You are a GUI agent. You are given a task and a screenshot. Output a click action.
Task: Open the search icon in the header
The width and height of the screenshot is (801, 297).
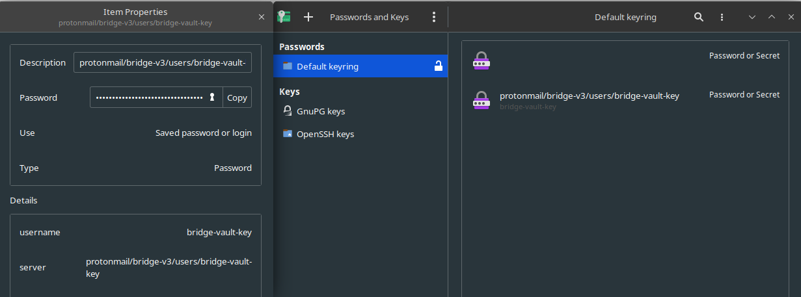[x=699, y=17]
